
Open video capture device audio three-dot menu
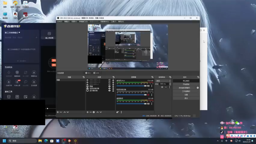tap(152, 95)
